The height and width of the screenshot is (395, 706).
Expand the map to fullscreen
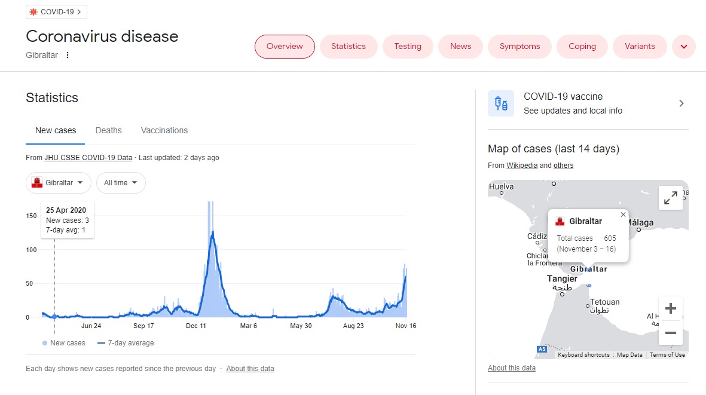click(670, 197)
